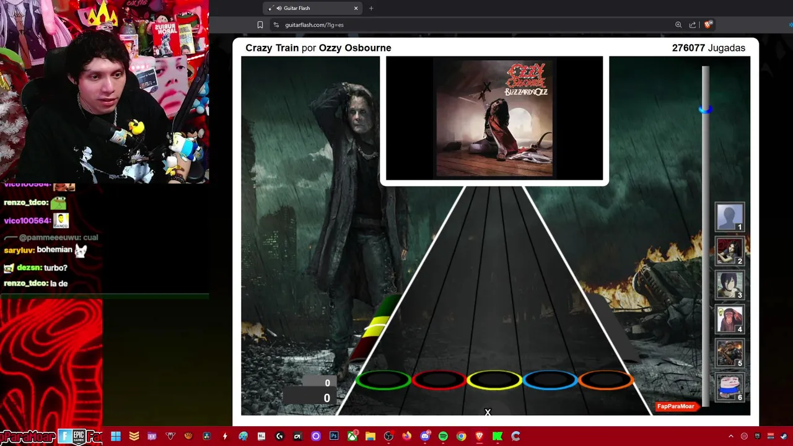The height and width of the screenshot is (446, 793).
Task: Open Paint from the taskbar
Action: (x=243, y=436)
